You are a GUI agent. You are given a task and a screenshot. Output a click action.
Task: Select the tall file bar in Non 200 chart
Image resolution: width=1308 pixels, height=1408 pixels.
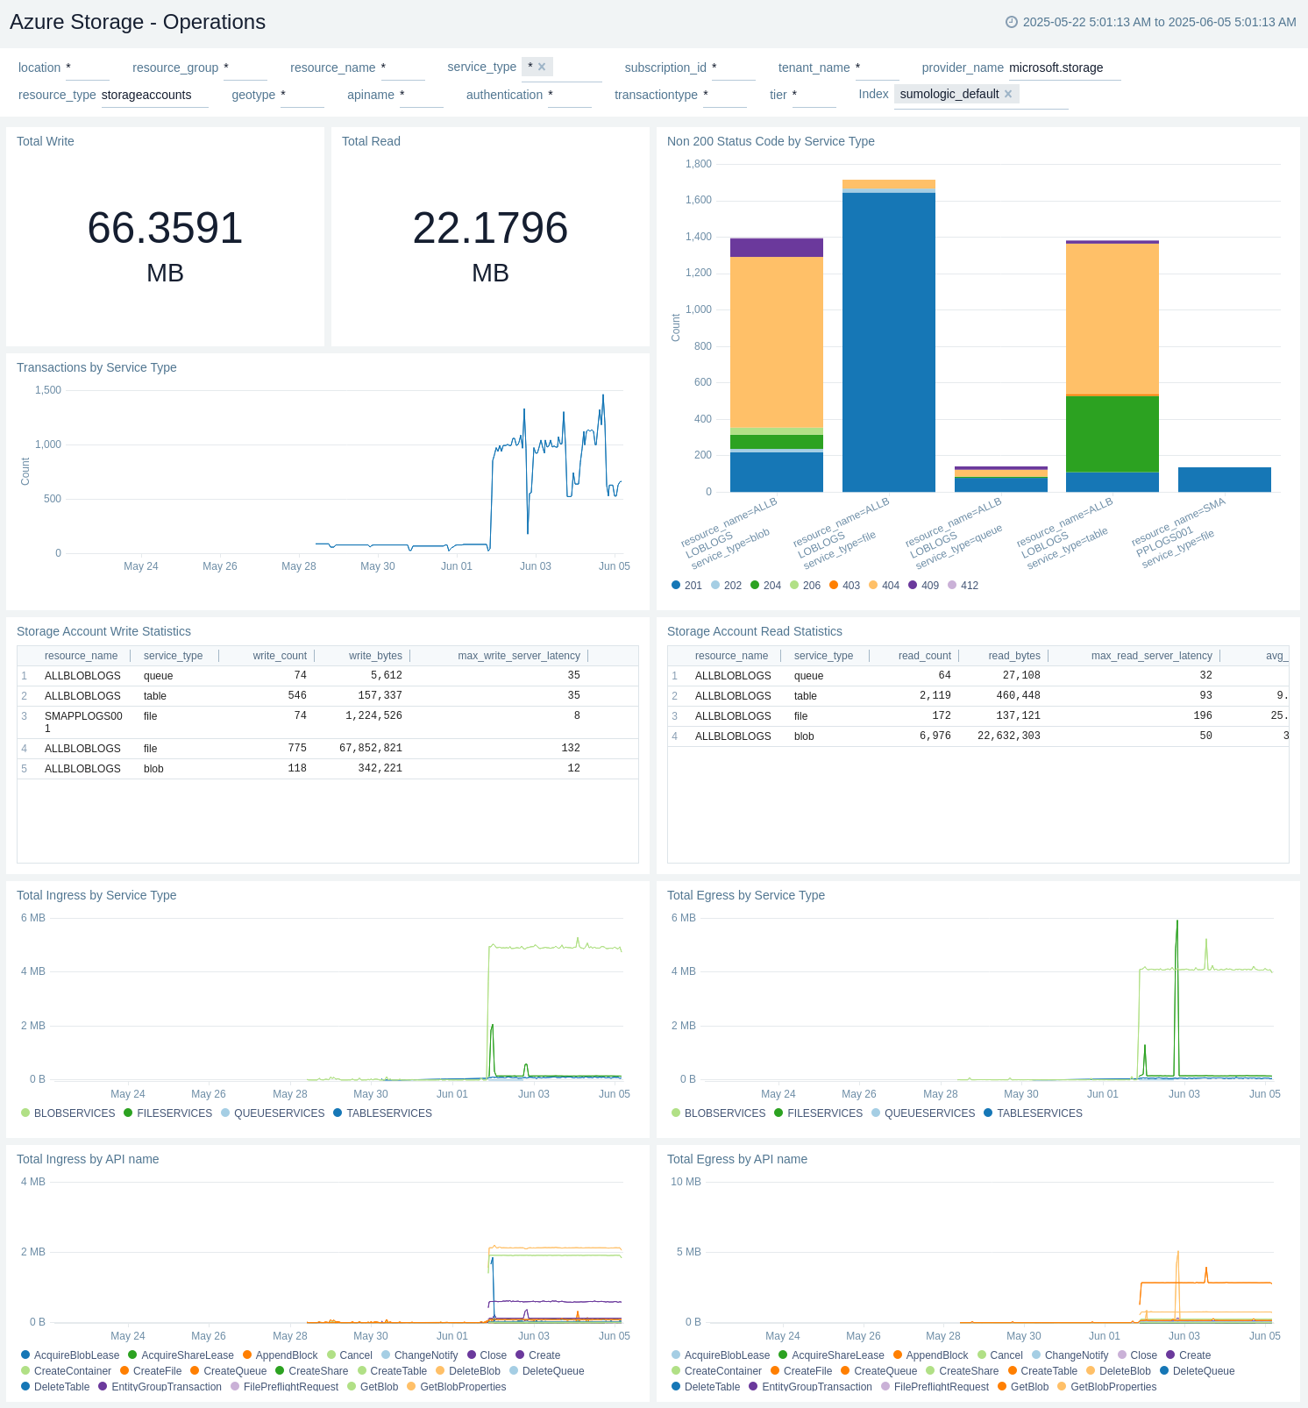889,336
